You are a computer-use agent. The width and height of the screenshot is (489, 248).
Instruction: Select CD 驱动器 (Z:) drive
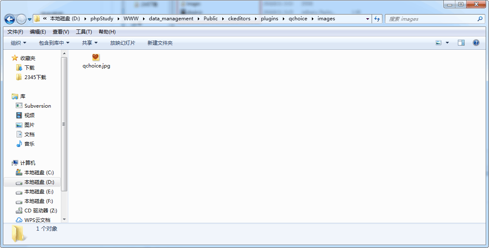coord(40,210)
